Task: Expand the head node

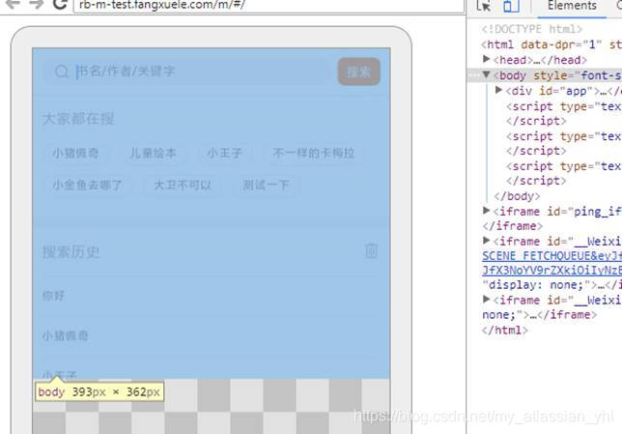Action: click(487, 59)
